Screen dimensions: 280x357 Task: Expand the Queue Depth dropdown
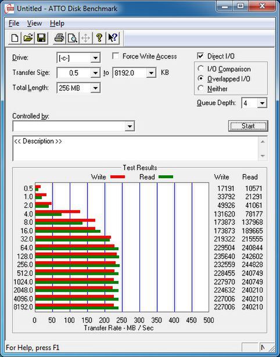[262, 103]
